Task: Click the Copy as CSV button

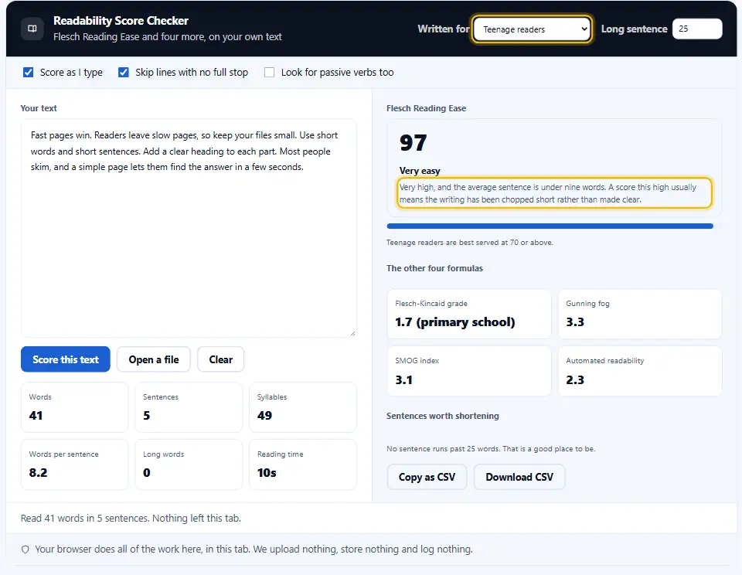Action: (427, 477)
